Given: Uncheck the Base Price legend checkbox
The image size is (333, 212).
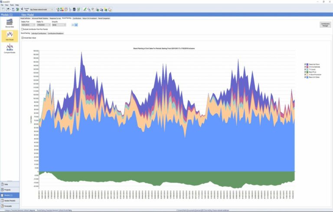Looking at the screenshot, I should point(305,72).
